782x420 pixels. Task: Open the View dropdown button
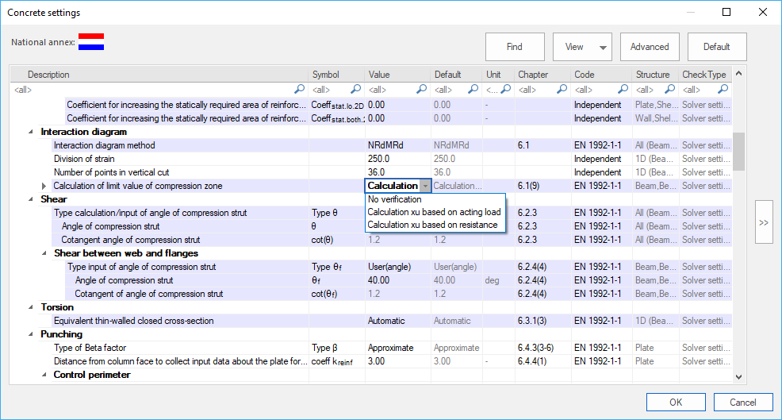click(581, 47)
